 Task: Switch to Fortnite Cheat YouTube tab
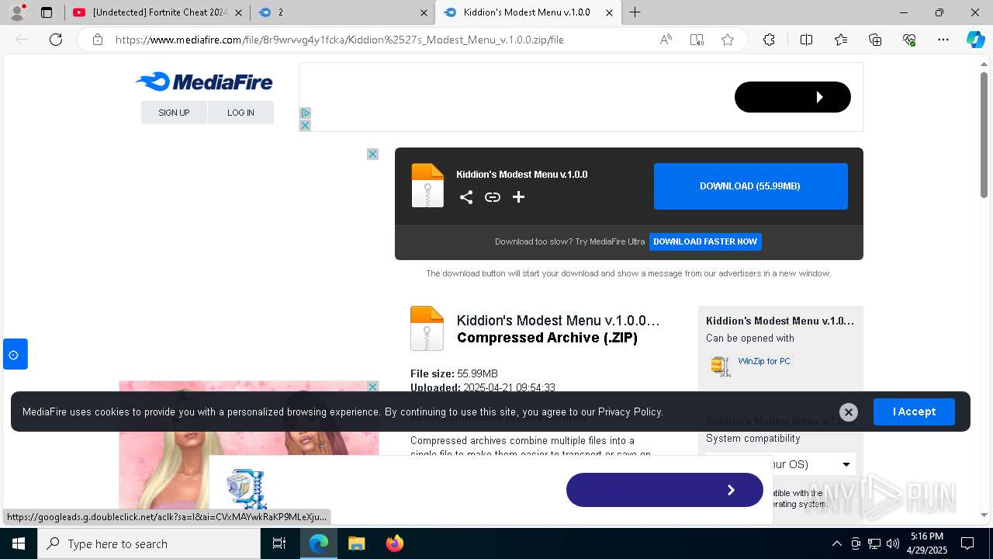coord(157,12)
